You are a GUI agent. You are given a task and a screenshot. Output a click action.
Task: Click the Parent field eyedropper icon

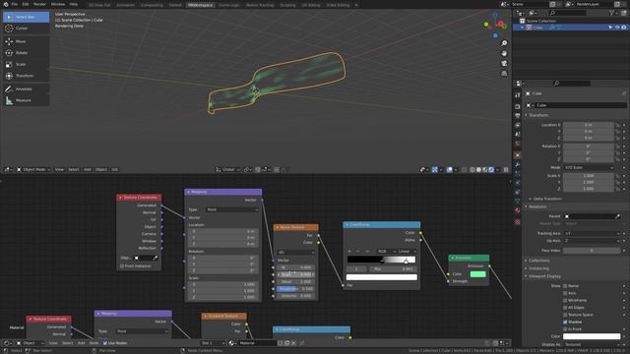617,216
